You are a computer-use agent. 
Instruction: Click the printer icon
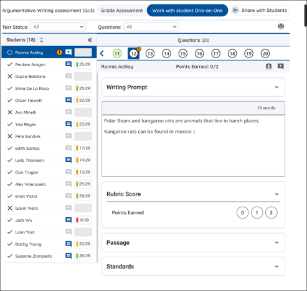(281, 26)
